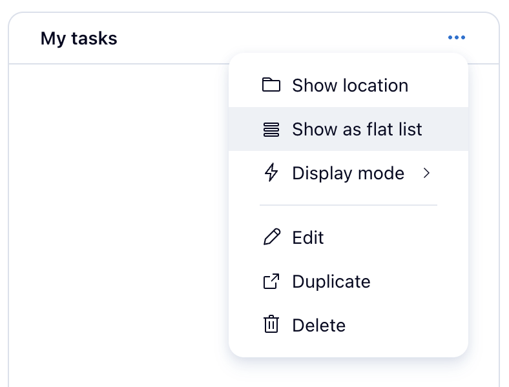Click the pencil icon next to Edit
509x387 pixels.
click(x=271, y=237)
